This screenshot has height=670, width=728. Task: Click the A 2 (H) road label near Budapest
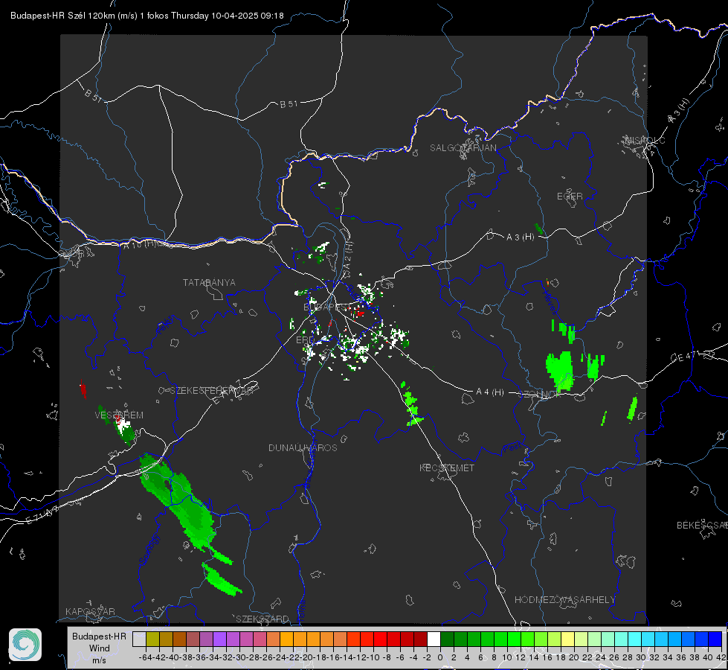click(x=348, y=256)
